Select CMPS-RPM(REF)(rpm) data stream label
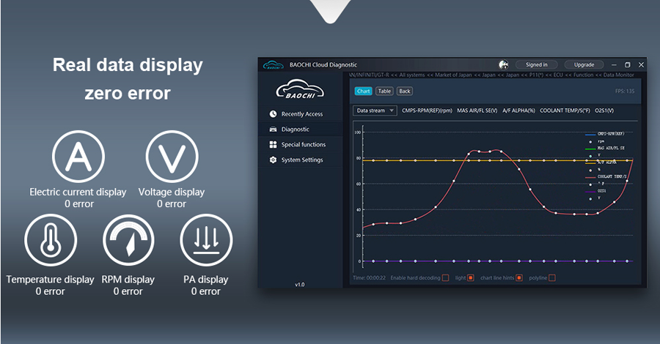660x344 pixels. (427, 111)
